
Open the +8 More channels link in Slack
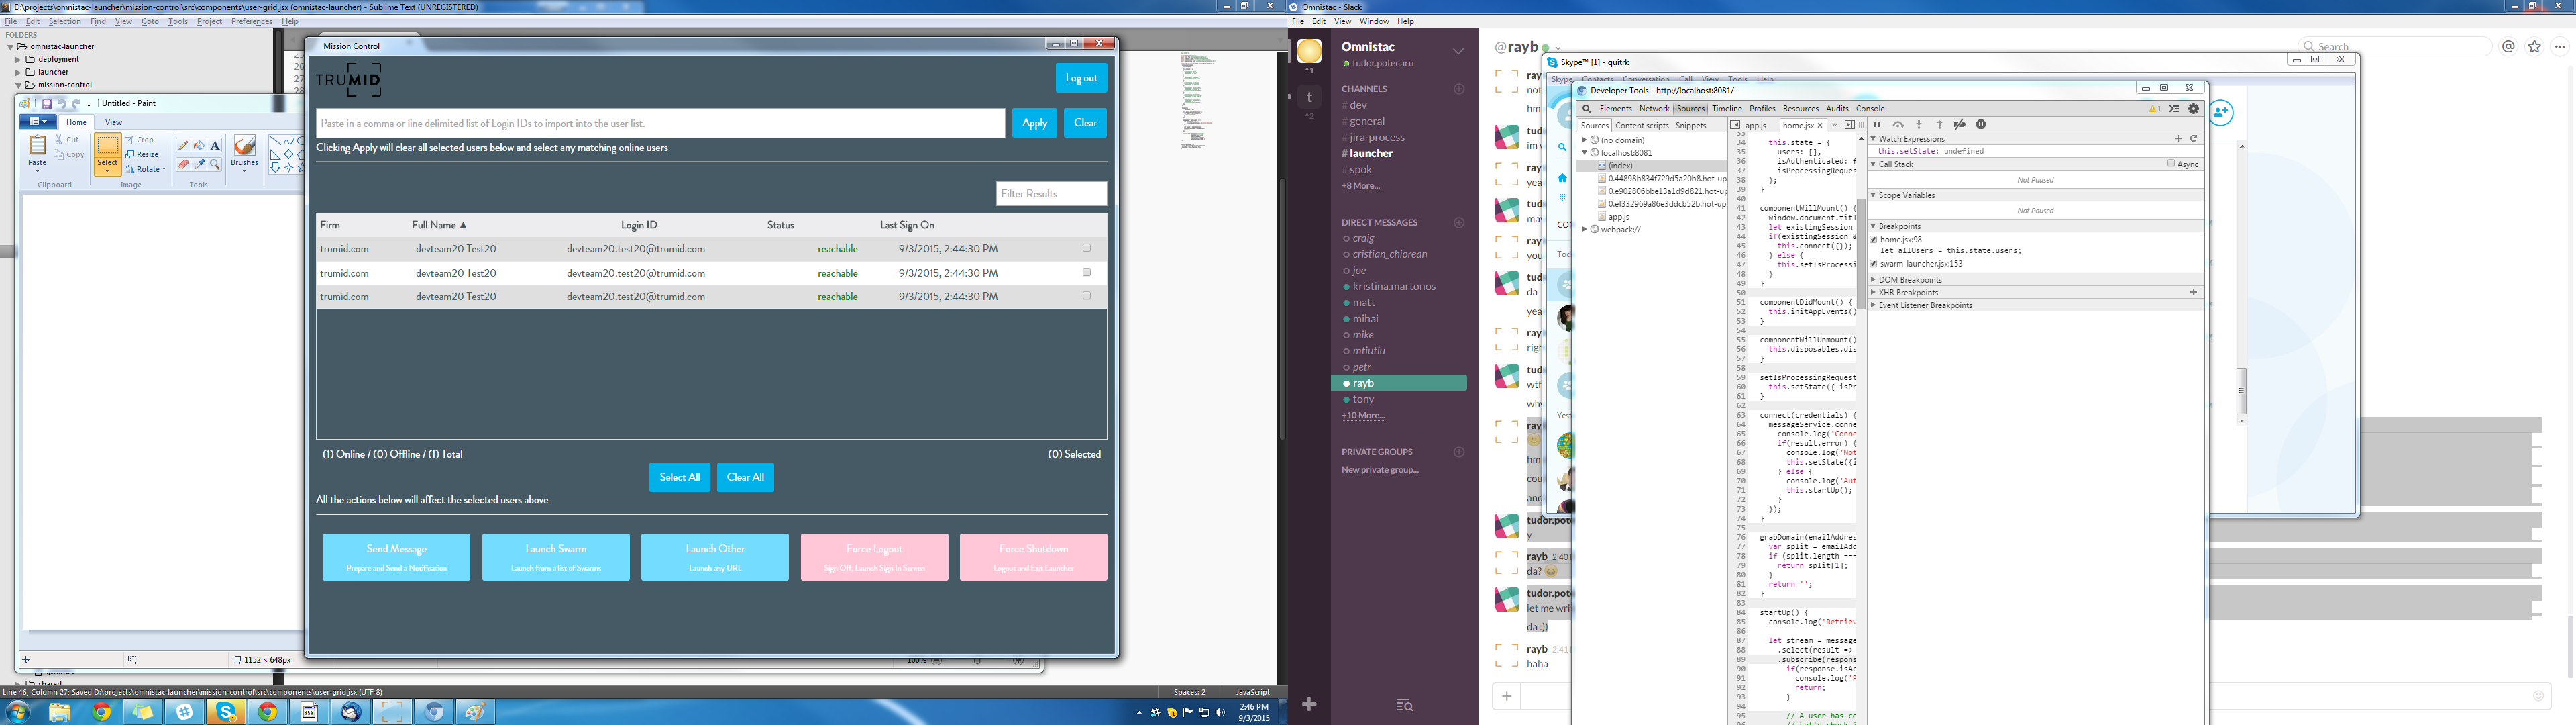pyautogui.click(x=1361, y=186)
